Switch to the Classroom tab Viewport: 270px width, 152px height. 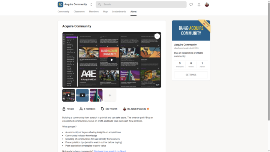tap(79, 12)
